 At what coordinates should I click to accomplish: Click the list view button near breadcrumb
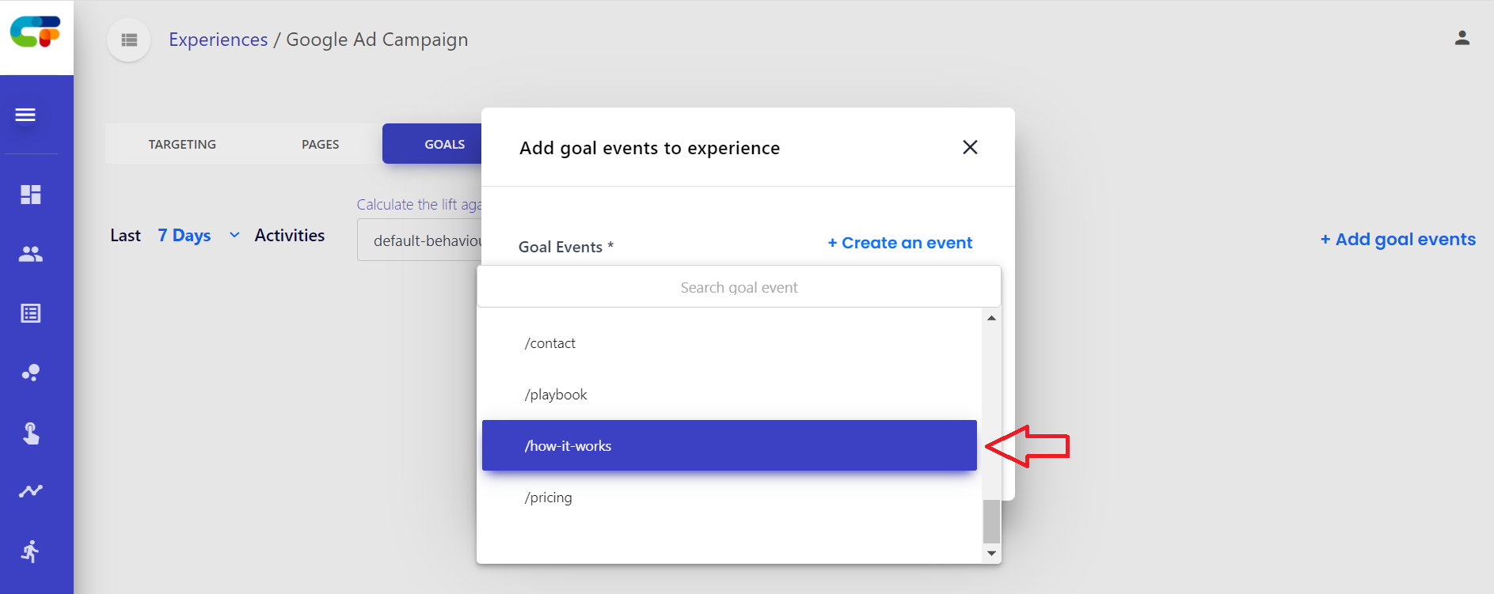point(129,40)
